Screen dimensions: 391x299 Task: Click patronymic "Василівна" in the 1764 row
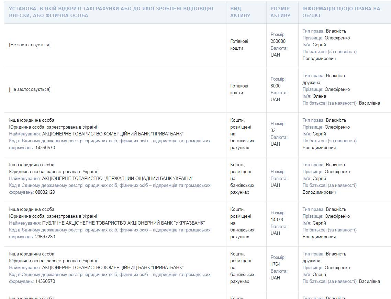coord(369,281)
